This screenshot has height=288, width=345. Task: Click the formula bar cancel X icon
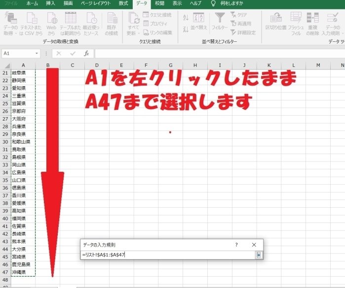(59, 53)
